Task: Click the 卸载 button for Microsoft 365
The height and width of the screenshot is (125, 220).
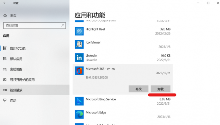Action: (x=160, y=89)
